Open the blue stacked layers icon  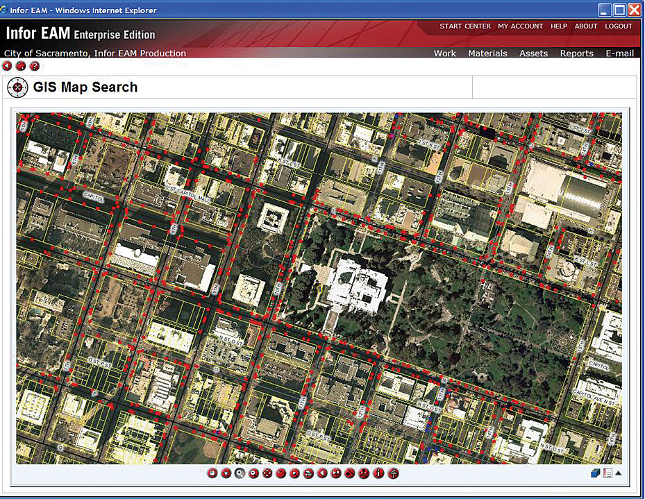click(x=596, y=473)
